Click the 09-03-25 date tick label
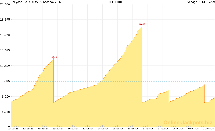This screenshot has width=215, height=131. [193, 129]
